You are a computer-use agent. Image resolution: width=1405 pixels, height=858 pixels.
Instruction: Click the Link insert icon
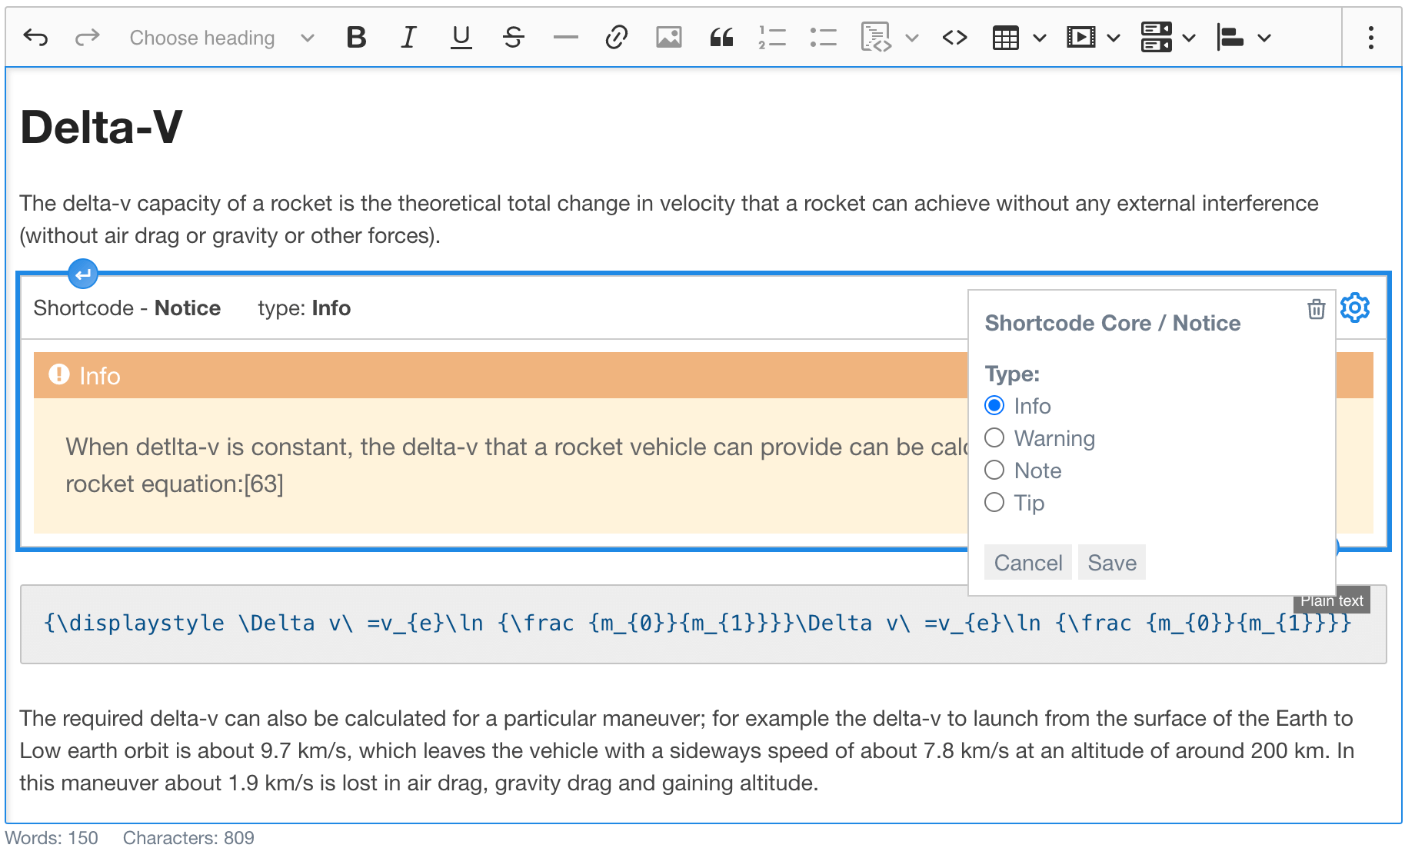click(x=617, y=37)
